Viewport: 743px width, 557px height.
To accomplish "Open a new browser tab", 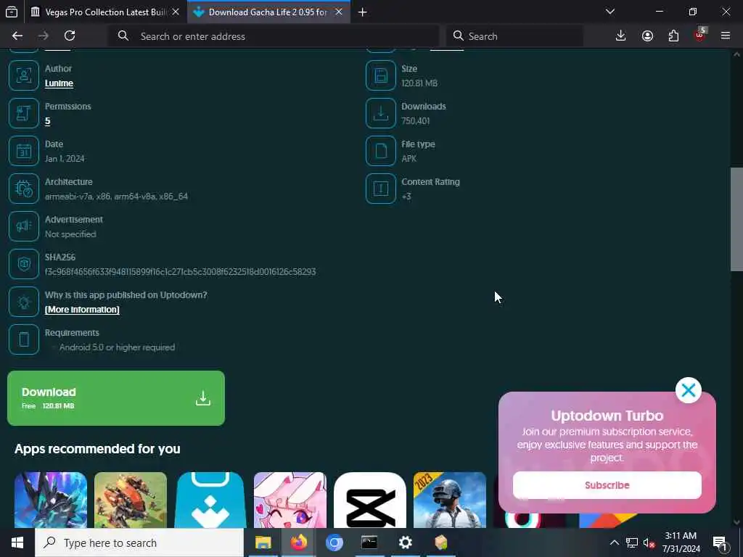I will tap(363, 12).
